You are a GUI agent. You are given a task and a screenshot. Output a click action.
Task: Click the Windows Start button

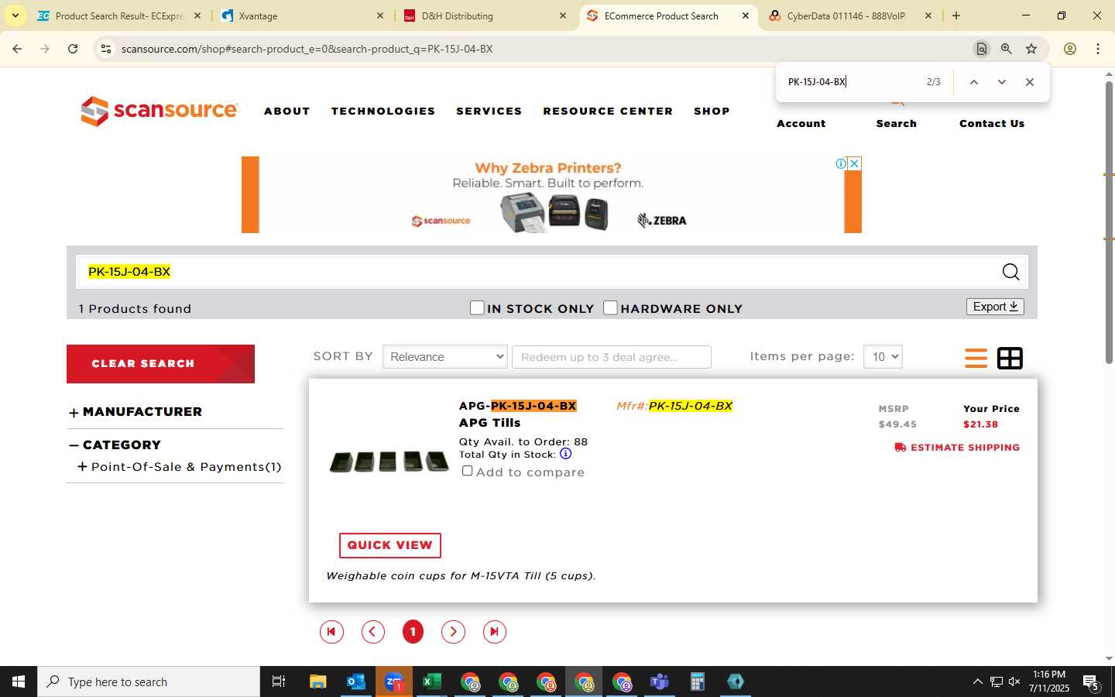(19, 682)
